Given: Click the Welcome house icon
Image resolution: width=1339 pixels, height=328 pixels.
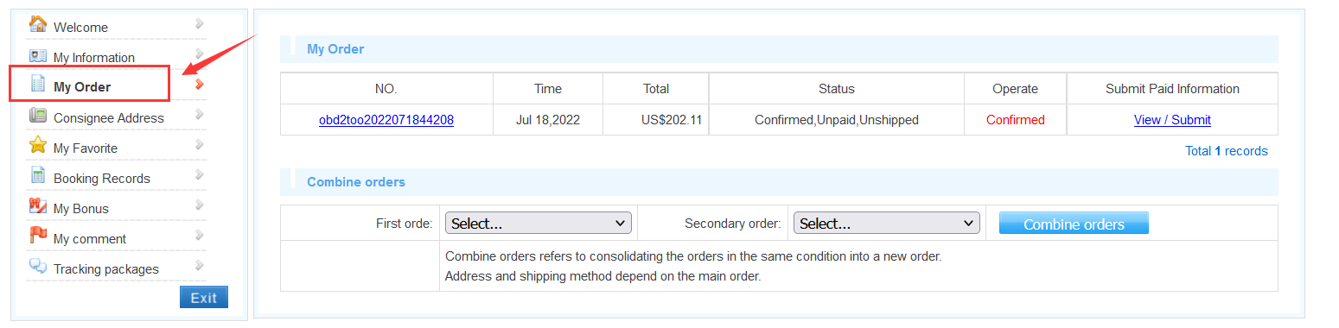Looking at the screenshot, I should (38, 24).
